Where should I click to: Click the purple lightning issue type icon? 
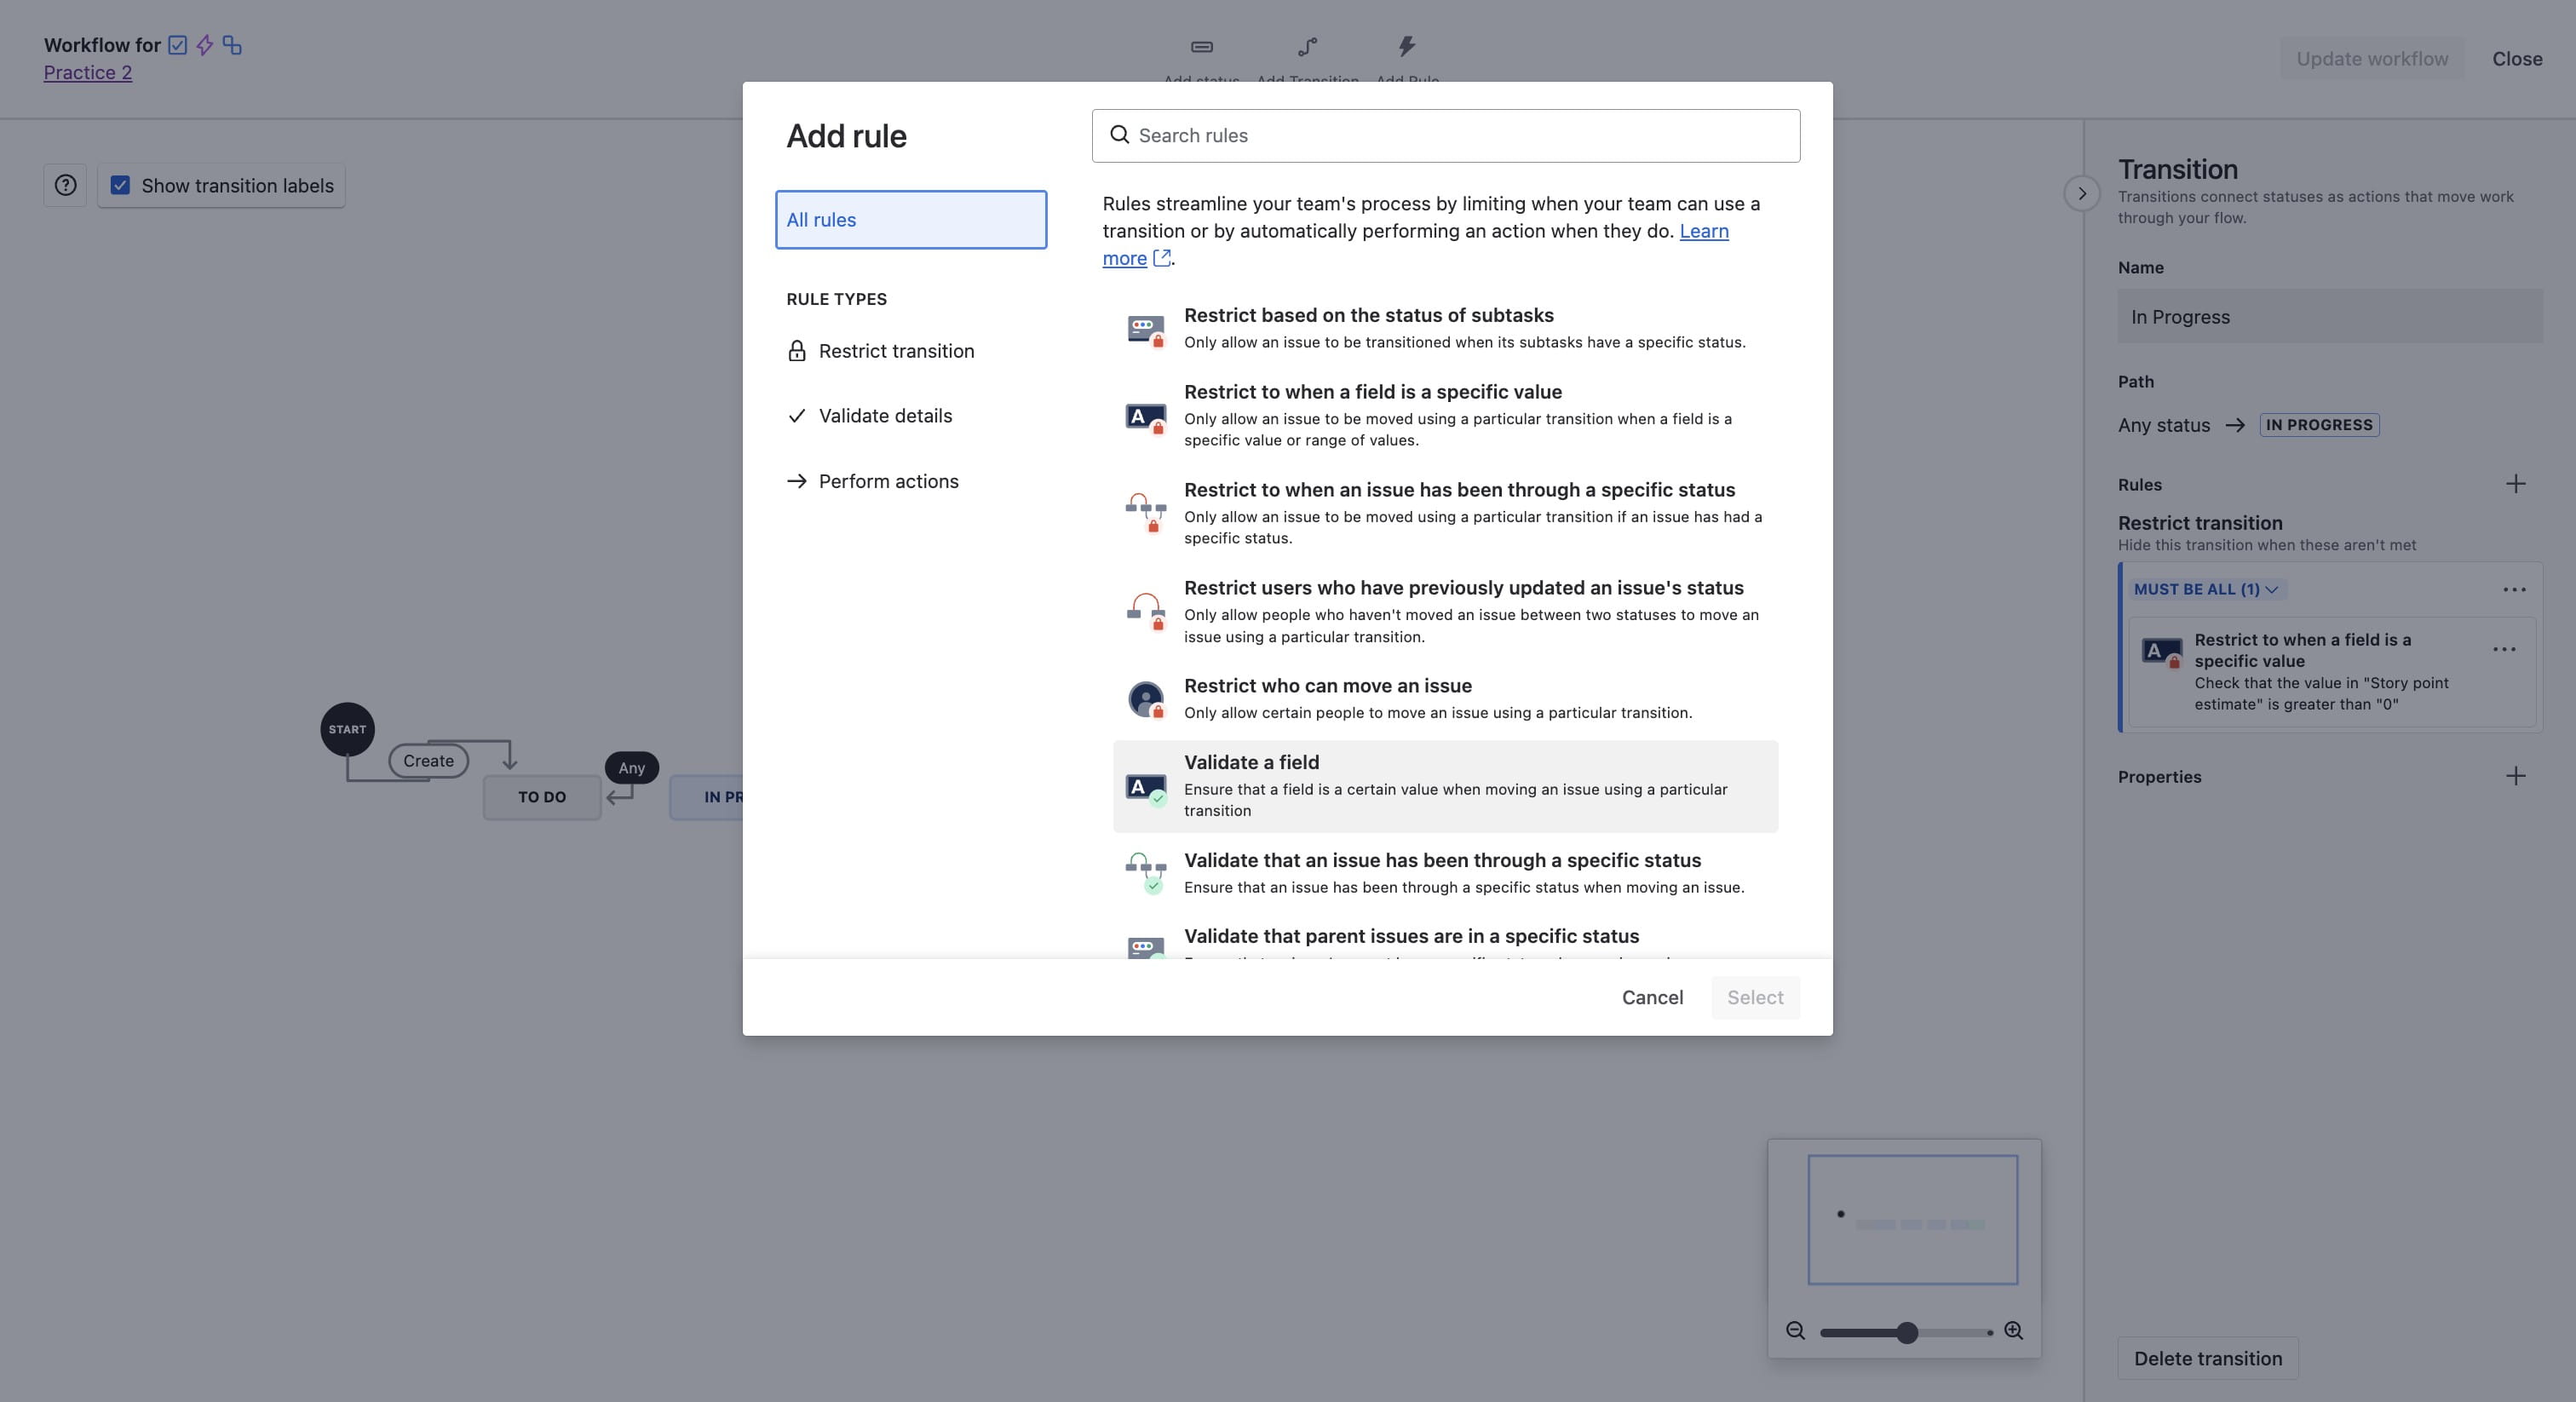[x=205, y=45]
